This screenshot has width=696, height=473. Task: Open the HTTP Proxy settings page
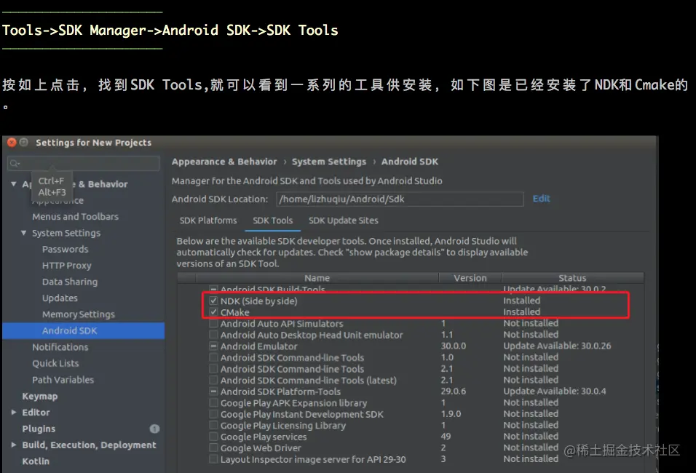[x=66, y=266]
